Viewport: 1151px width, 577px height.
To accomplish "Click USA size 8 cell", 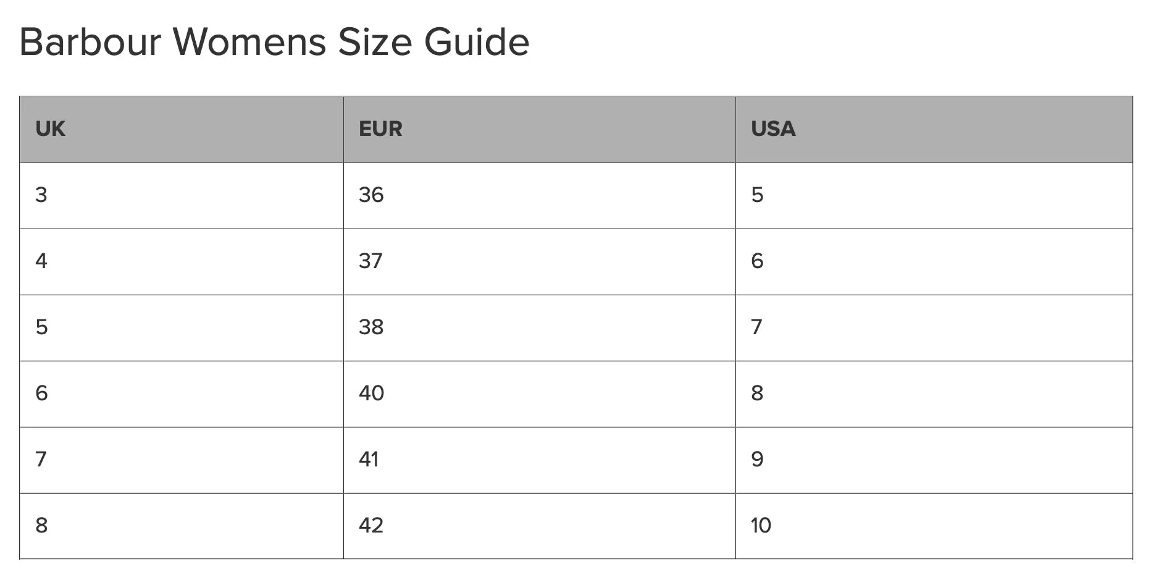I will coord(934,394).
